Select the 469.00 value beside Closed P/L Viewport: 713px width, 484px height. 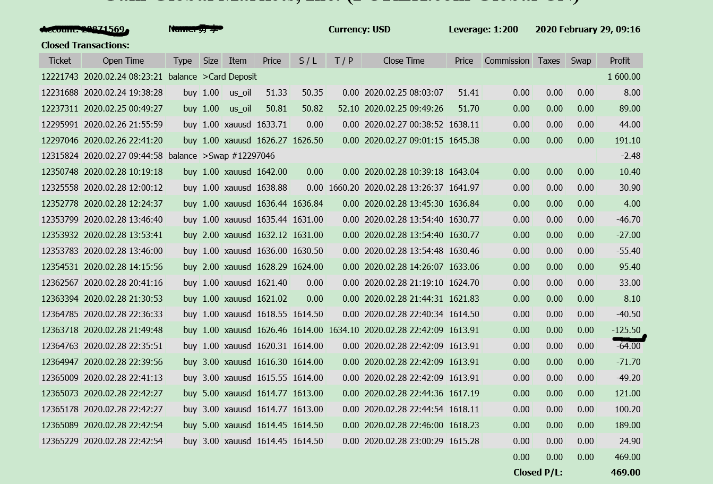625,472
